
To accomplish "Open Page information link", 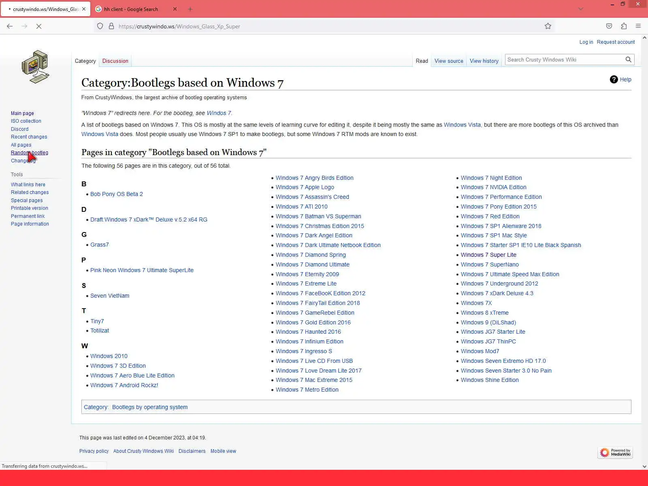I will pyautogui.click(x=30, y=224).
